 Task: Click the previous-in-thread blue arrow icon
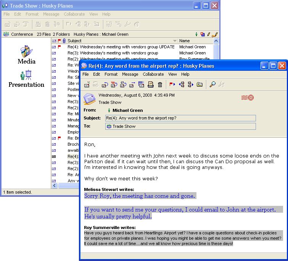point(181,84)
